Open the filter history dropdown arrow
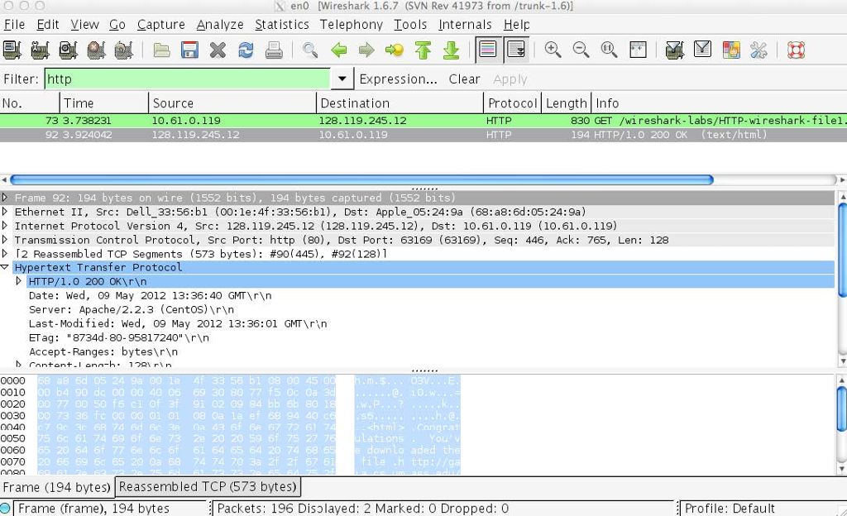Screen dimensions: 847x516 click(342, 78)
